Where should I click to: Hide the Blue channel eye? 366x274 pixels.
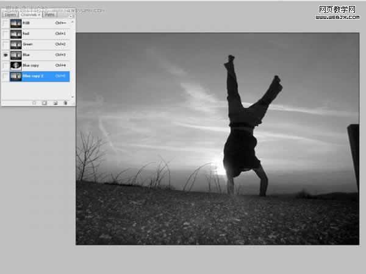(x=5, y=55)
